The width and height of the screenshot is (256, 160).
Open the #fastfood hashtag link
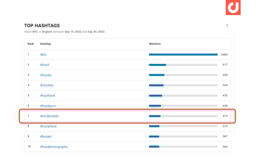48,96
